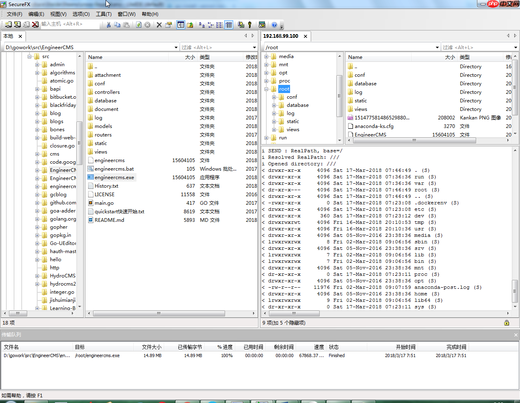
Task: Click the Delete X toolbar icon
Action: tap(159, 25)
